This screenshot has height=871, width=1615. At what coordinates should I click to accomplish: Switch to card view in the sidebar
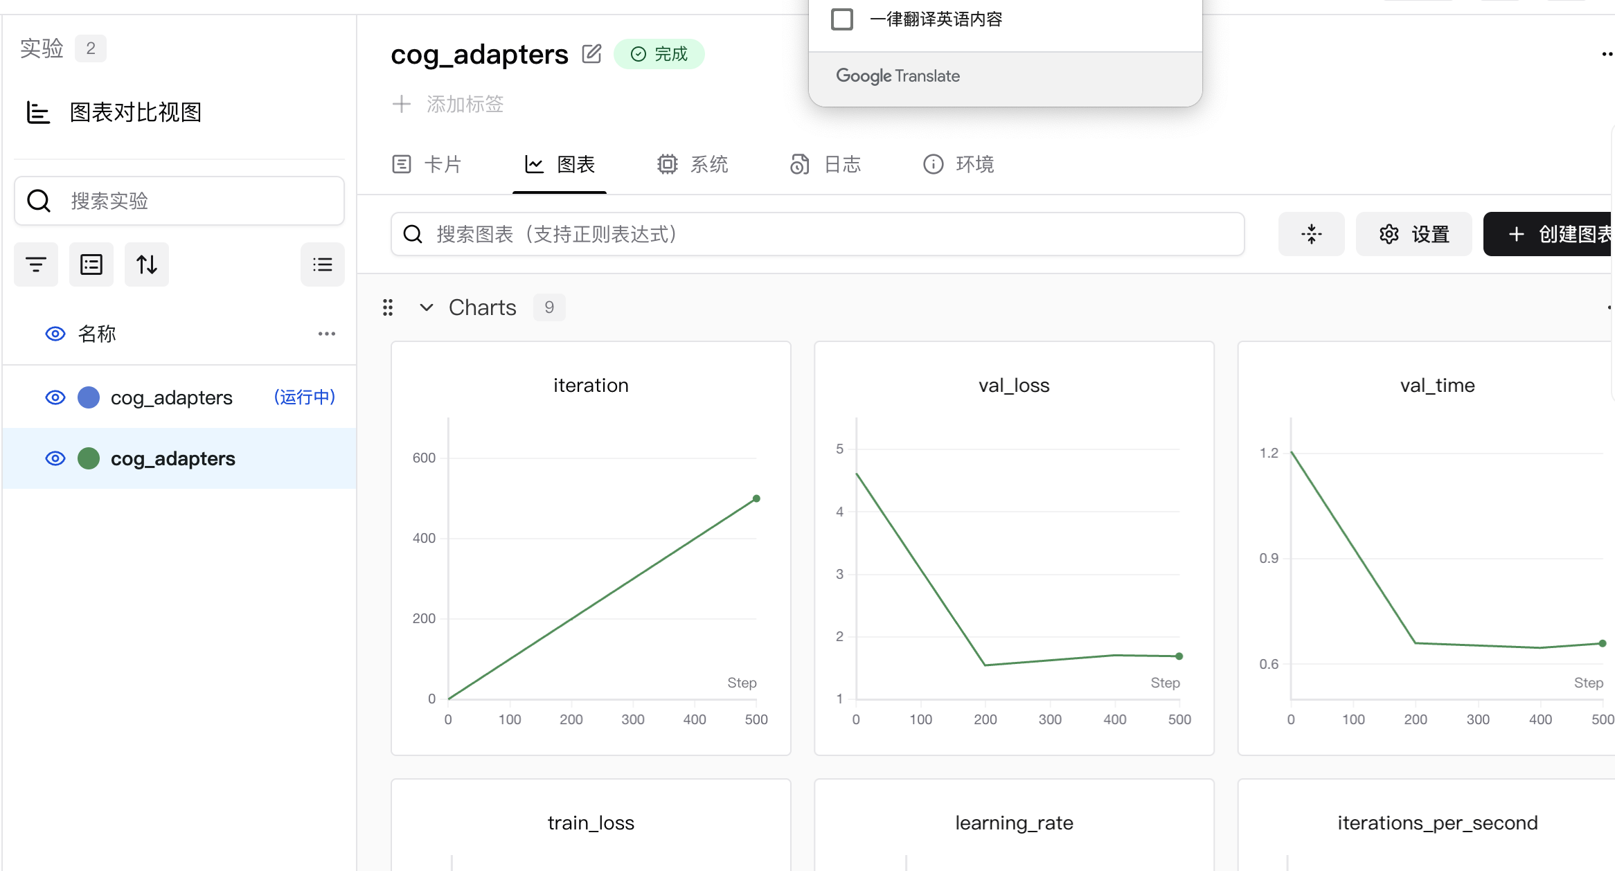[91, 264]
